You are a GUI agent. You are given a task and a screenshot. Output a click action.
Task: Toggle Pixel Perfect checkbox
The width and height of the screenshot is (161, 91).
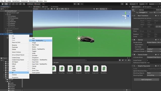point(148,45)
